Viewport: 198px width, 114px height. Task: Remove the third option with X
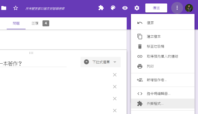[115, 99]
